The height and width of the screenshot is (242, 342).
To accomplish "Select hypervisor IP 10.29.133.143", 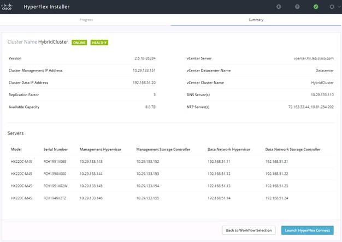I will 91,162.
